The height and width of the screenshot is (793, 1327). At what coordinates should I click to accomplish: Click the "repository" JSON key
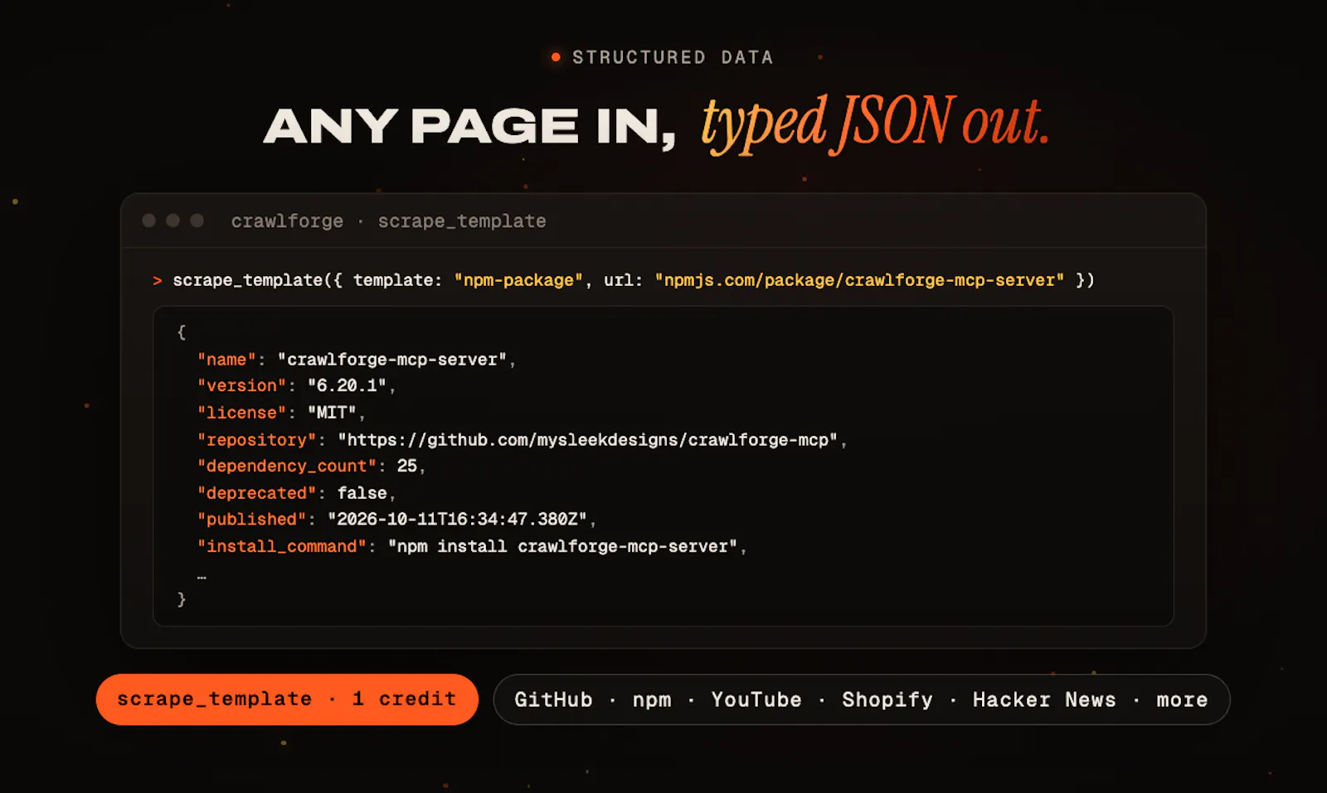coord(256,440)
